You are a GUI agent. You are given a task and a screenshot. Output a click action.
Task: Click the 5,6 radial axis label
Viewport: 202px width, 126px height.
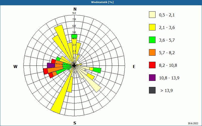74,32
